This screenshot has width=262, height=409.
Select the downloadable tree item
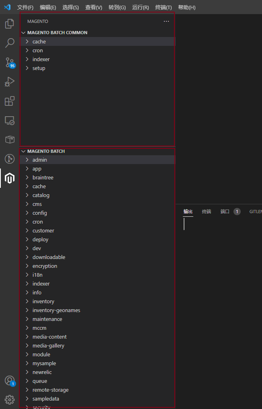(x=98, y=257)
